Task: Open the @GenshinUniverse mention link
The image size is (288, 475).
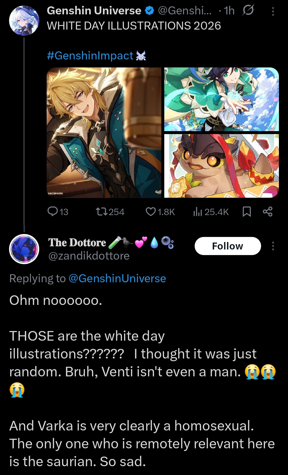Action: 117,279
